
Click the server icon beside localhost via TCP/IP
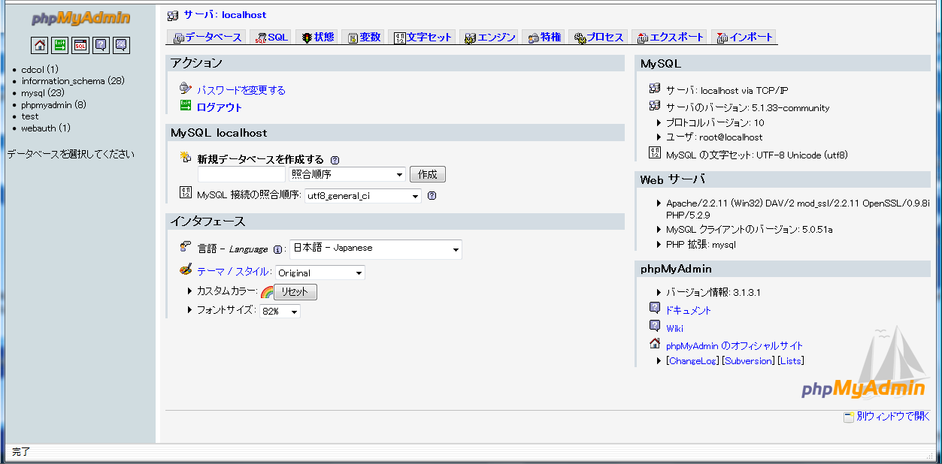point(655,89)
